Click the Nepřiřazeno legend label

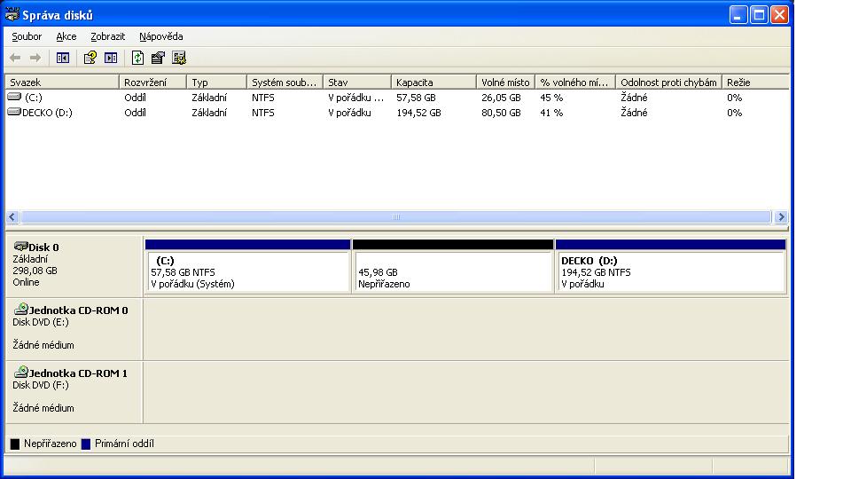pos(50,444)
